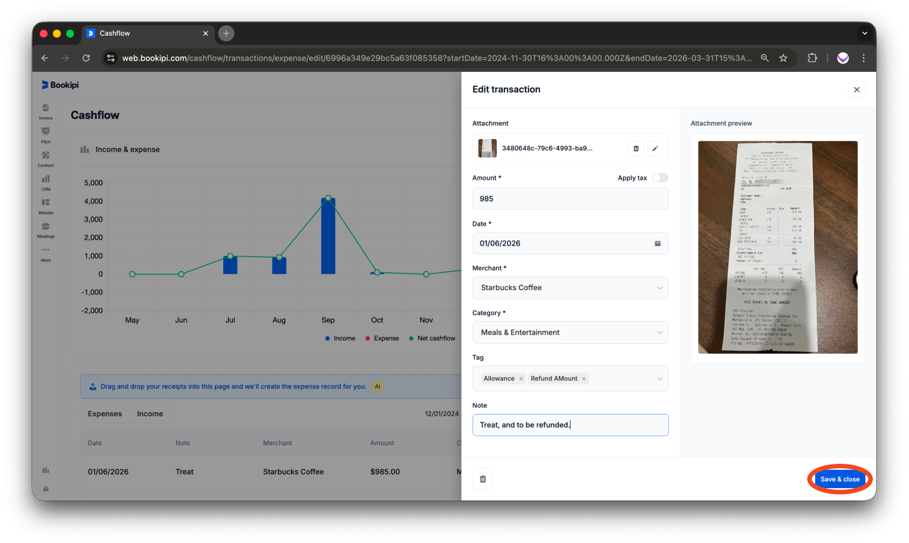Click the Save & close button
The width and height of the screenshot is (909, 543).
point(839,479)
